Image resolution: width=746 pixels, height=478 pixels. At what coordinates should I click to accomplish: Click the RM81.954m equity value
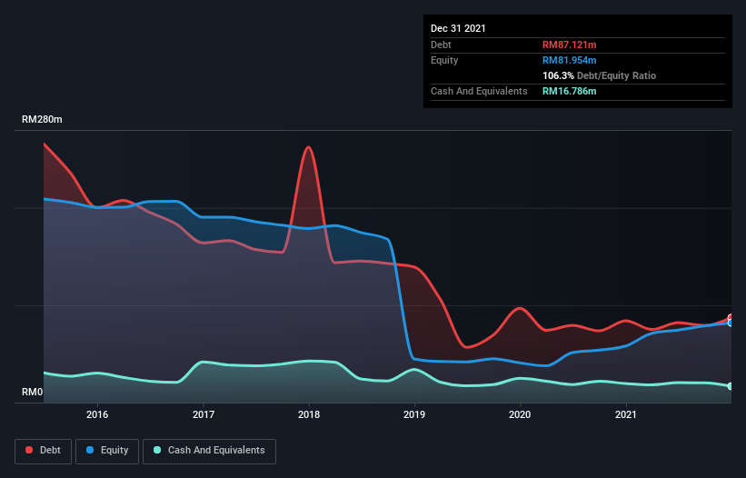pos(570,60)
